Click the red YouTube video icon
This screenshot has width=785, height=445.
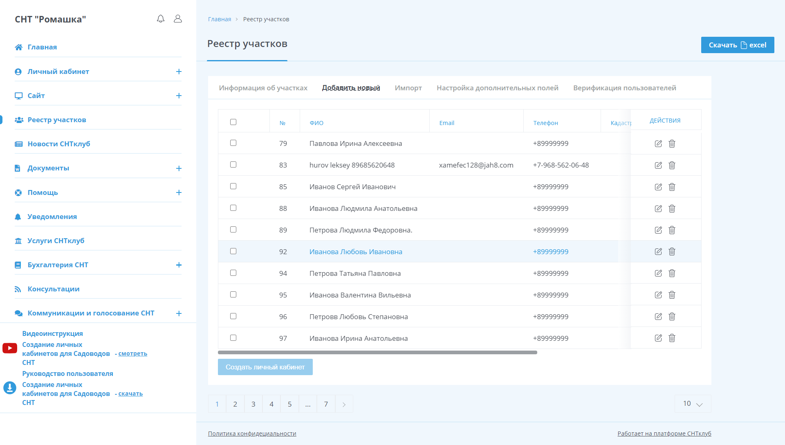[x=10, y=348]
